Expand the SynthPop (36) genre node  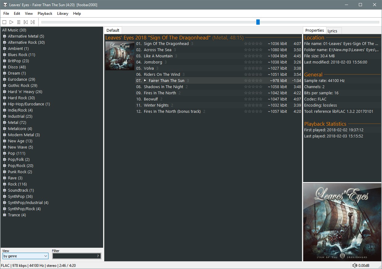[5, 197]
